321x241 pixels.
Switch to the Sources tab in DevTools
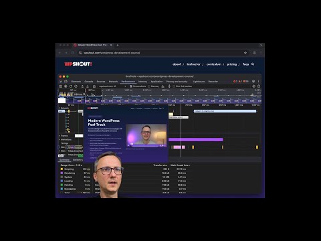101,82
